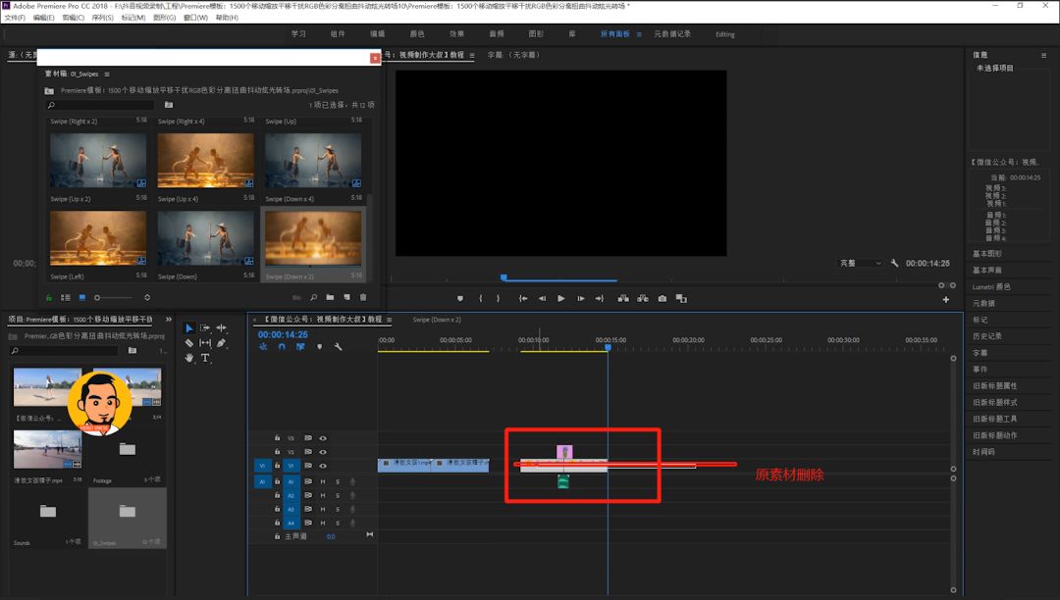Add a marker in the timeline panel
1060x600 pixels.
point(319,347)
